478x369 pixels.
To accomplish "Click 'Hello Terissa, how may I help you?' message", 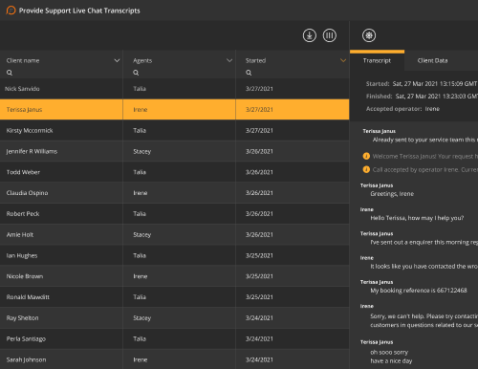I will pyautogui.click(x=417, y=218).
